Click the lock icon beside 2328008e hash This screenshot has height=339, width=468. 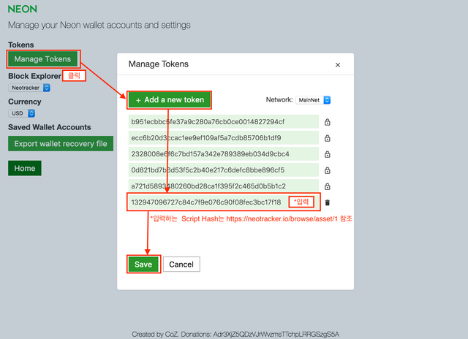pos(327,154)
